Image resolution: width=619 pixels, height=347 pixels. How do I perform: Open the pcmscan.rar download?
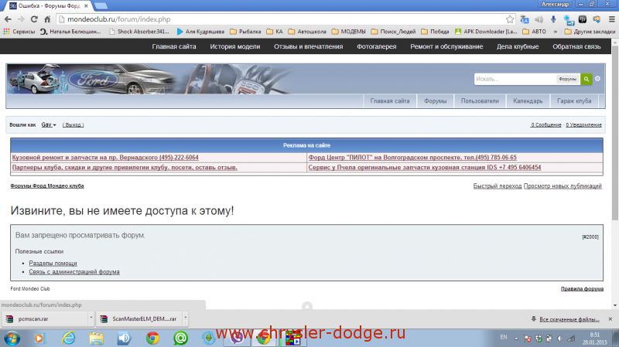[45, 318]
